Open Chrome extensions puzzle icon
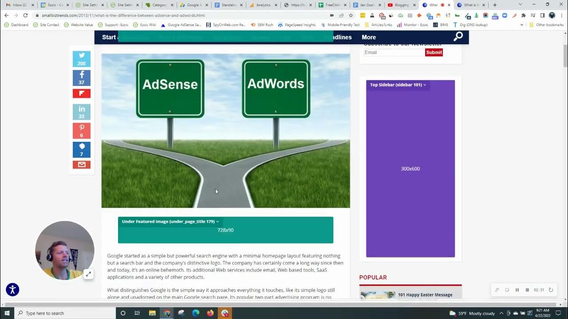This screenshot has height=319, width=568. click(x=524, y=15)
